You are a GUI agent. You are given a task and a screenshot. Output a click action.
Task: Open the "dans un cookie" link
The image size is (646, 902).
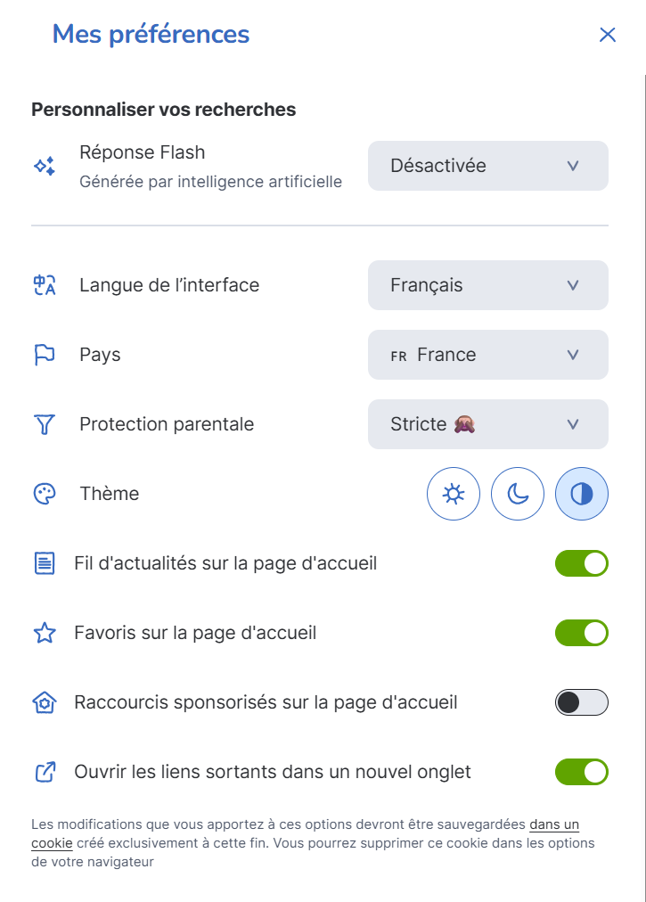coord(553,824)
